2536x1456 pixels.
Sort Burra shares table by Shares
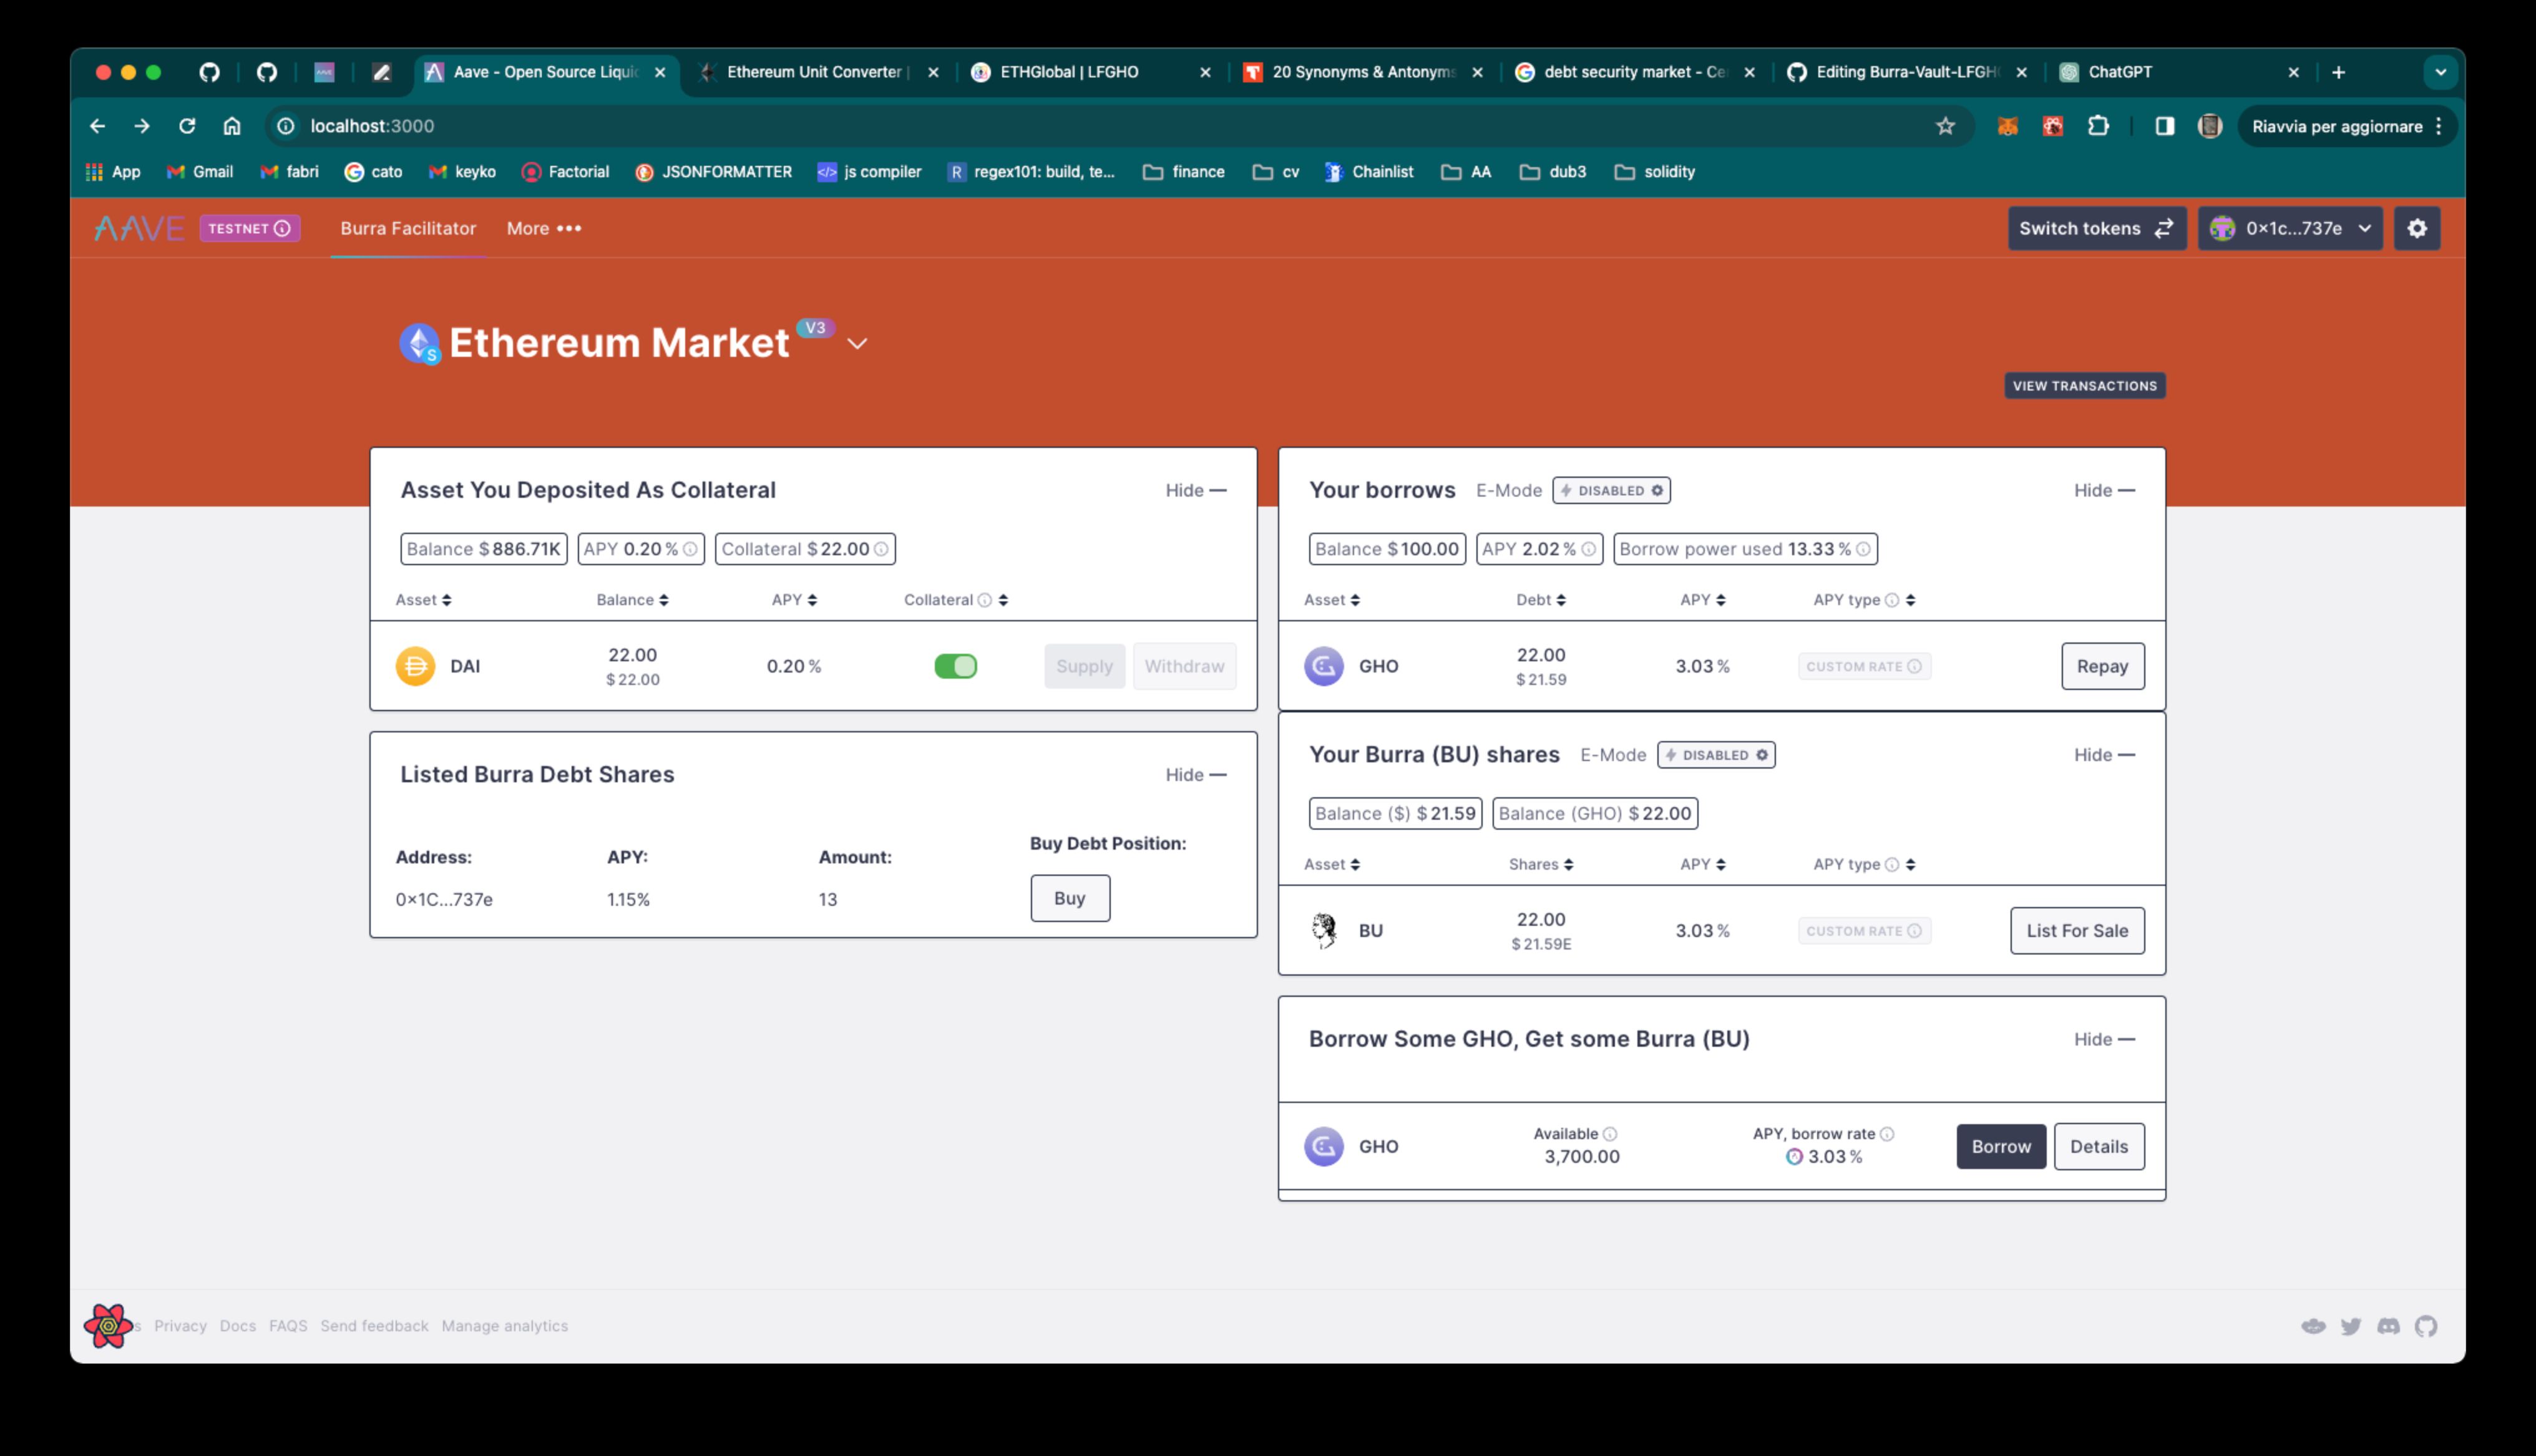1541,864
